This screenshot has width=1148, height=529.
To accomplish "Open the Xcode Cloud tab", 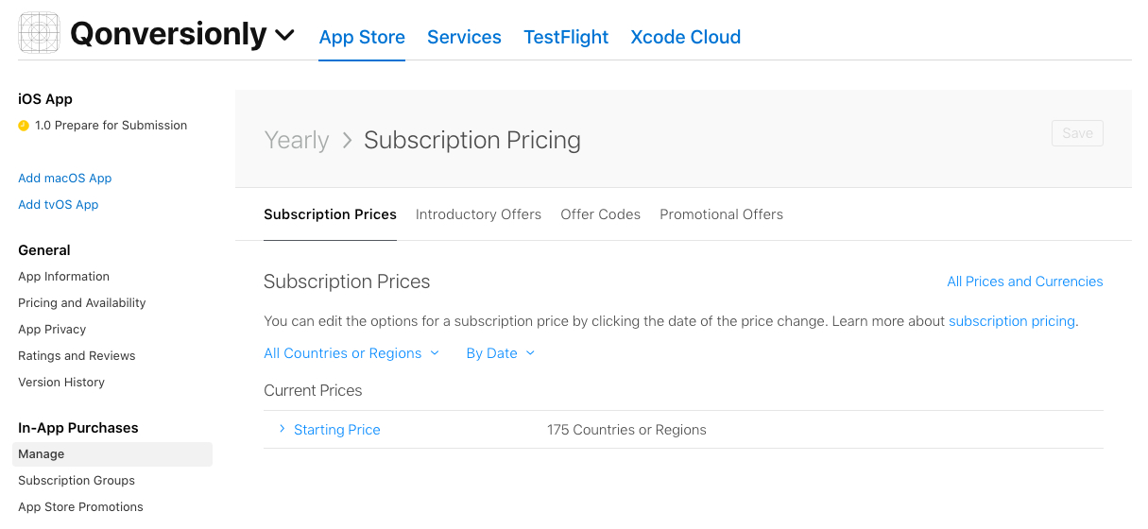I will click(685, 37).
